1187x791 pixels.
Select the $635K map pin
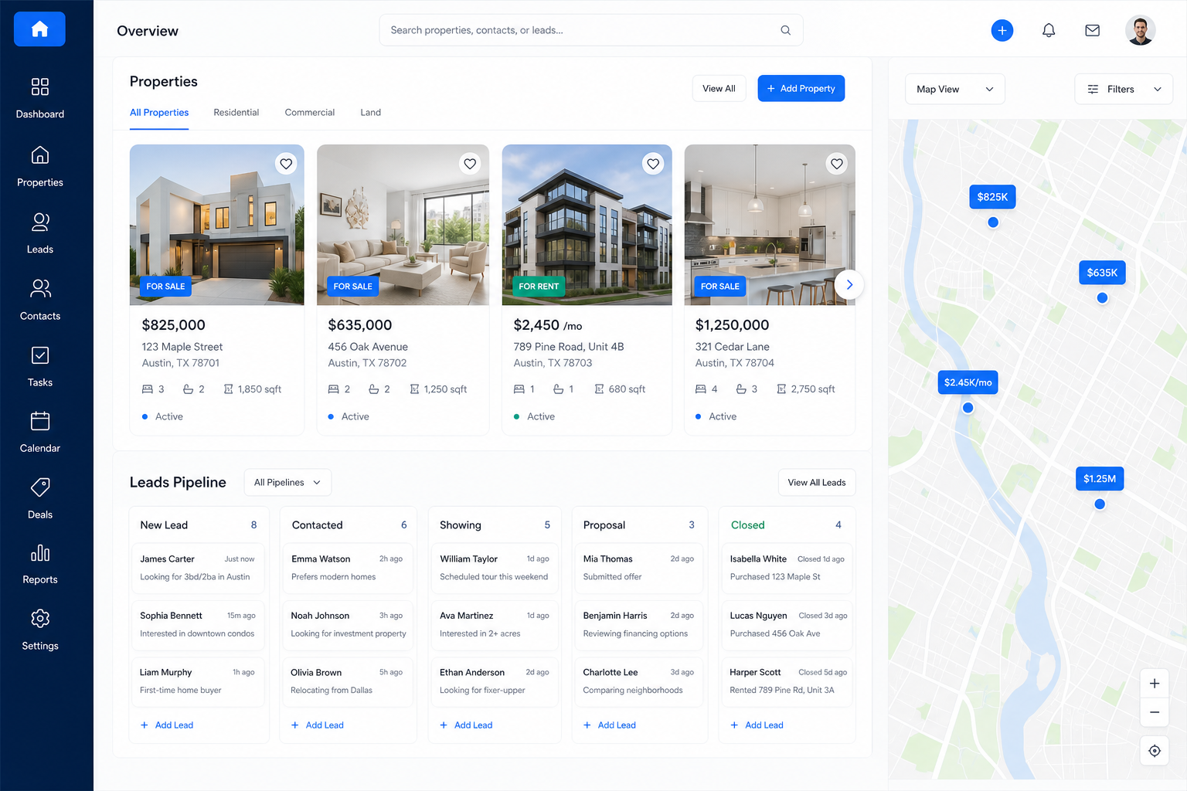1102,273
